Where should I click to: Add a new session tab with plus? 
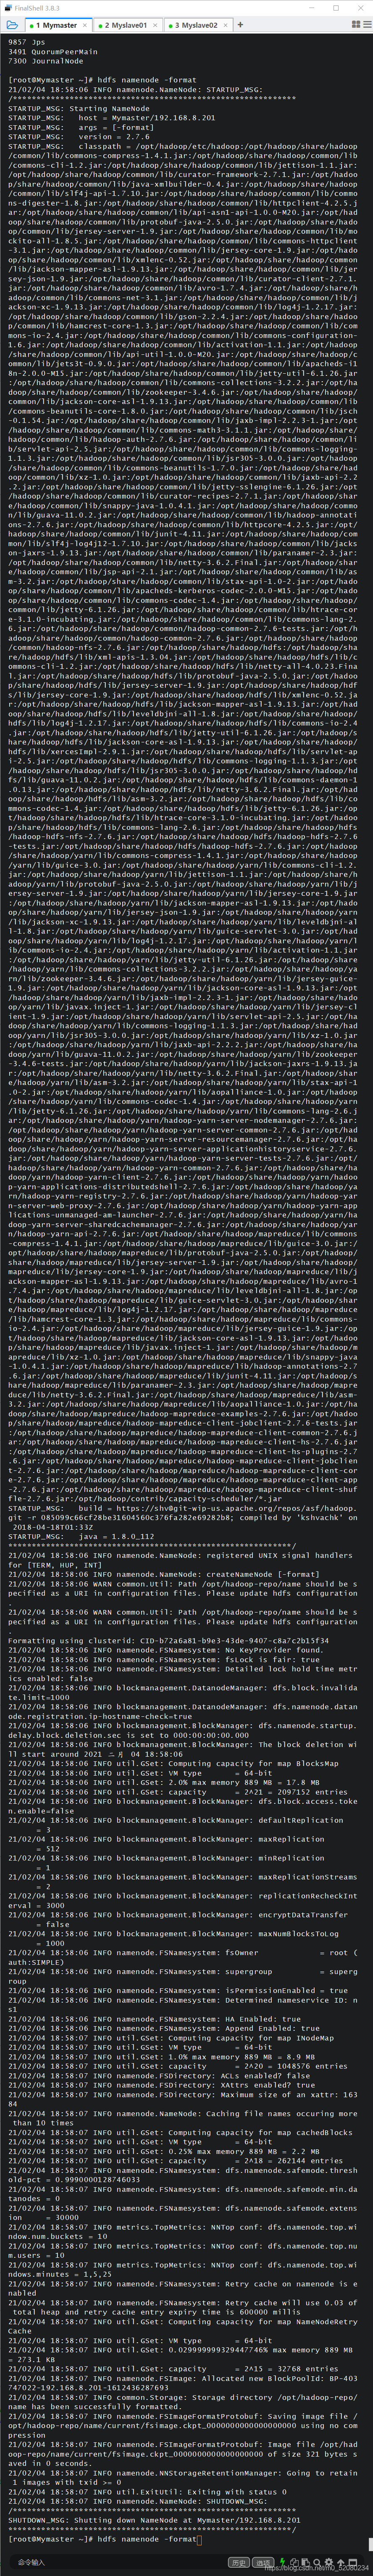(x=240, y=24)
